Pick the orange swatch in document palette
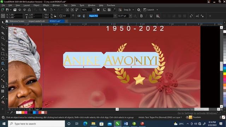This screenshot has width=226, height=127. click(23, 113)
